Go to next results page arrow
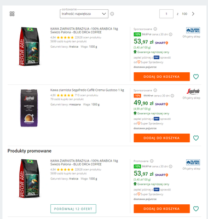208x219 pixels. pyautogui.click(x=193, y=14)
